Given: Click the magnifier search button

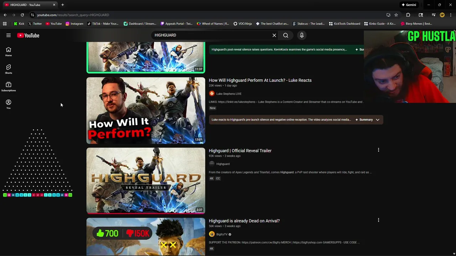Looking at the screenshot, I should coord(286,35).
